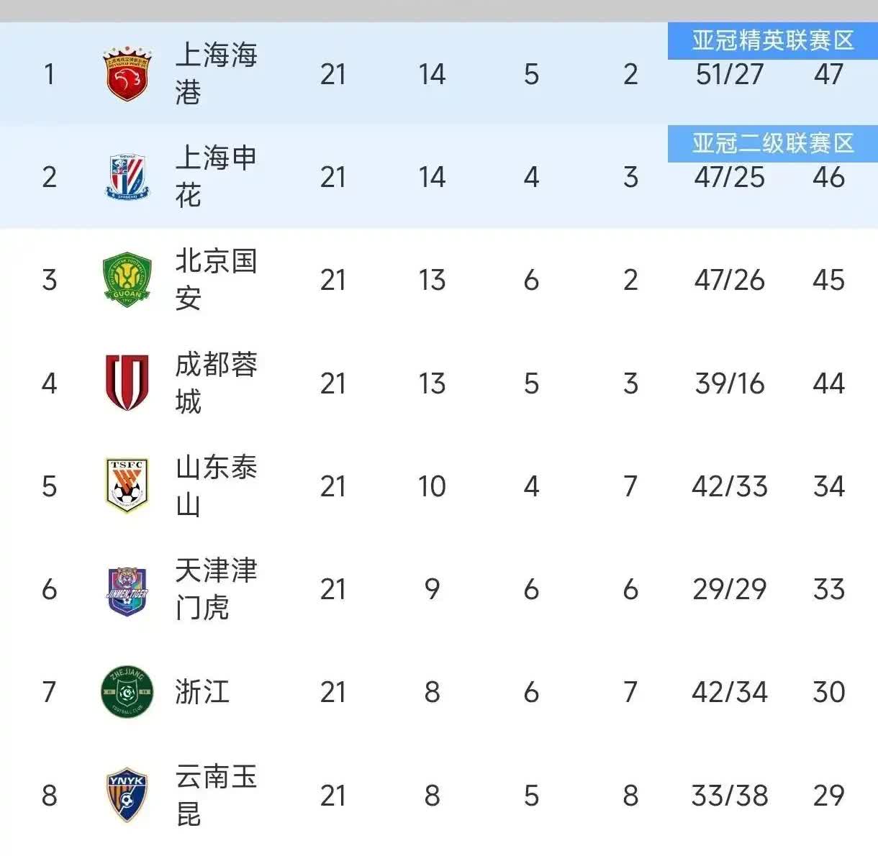Select the 浙江 team name

202,692
